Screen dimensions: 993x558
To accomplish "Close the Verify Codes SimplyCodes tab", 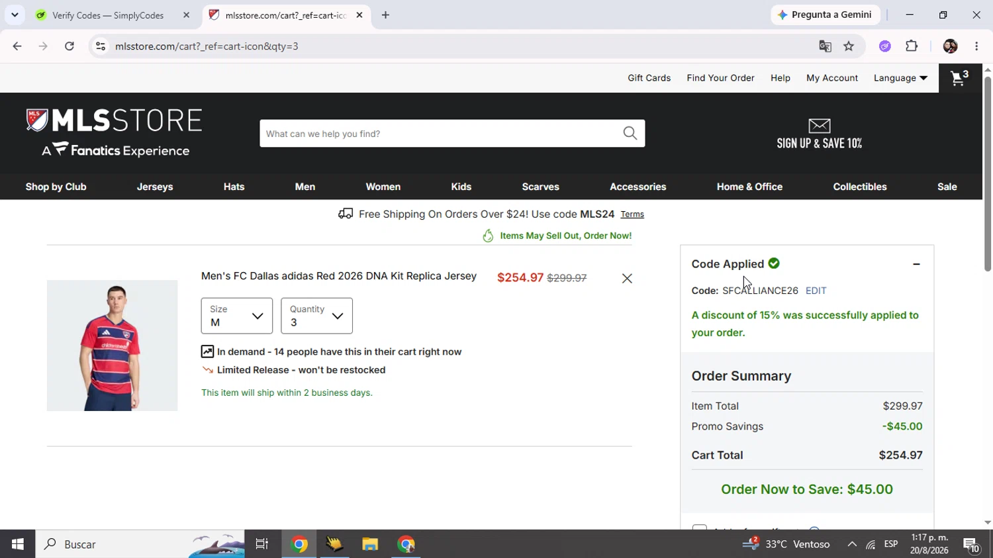I will [x=186, y=15].
